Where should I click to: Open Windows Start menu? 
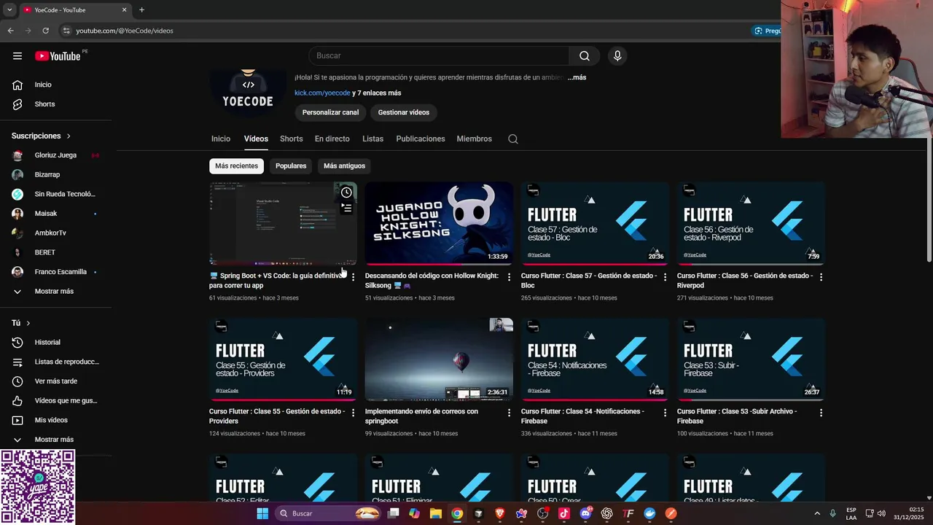pos(262,513)
